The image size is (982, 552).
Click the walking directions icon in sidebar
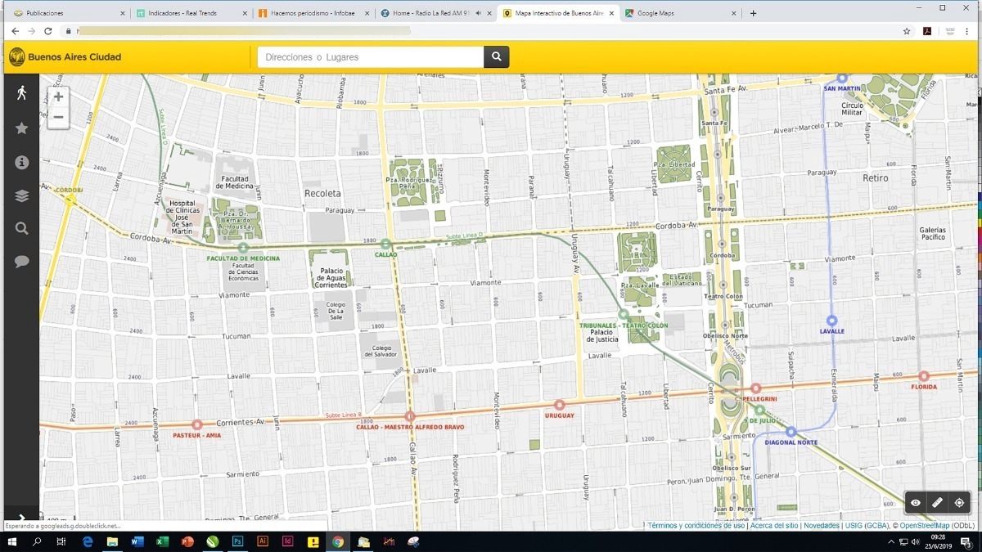21,93
